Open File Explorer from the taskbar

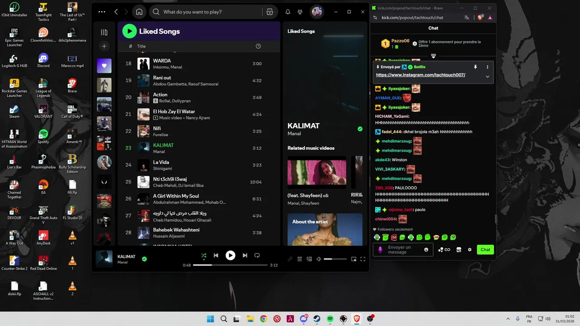[x=250, y=319]
